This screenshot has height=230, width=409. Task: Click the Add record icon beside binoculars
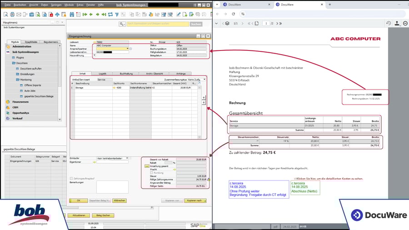point(78,15)
